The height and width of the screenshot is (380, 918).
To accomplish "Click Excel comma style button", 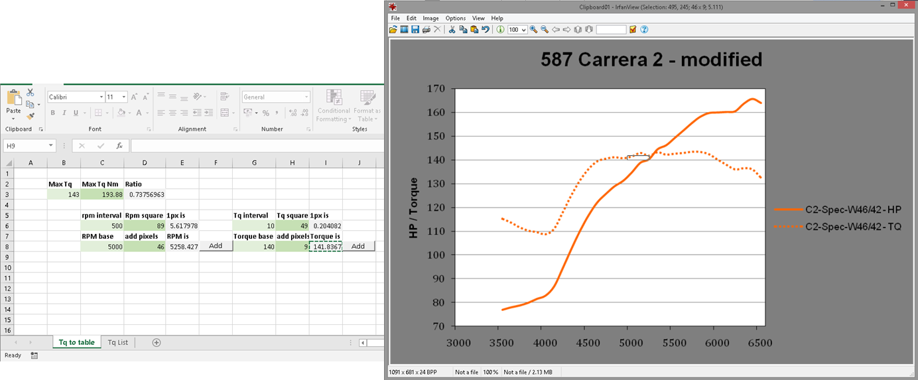I will pyautogui.click(x=277, y=113).
